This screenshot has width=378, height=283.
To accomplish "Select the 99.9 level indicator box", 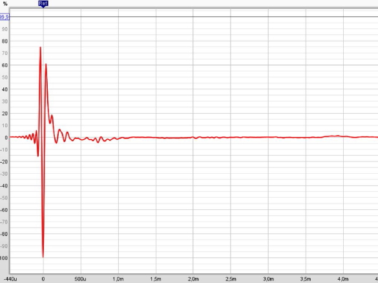I will [5, 17].
